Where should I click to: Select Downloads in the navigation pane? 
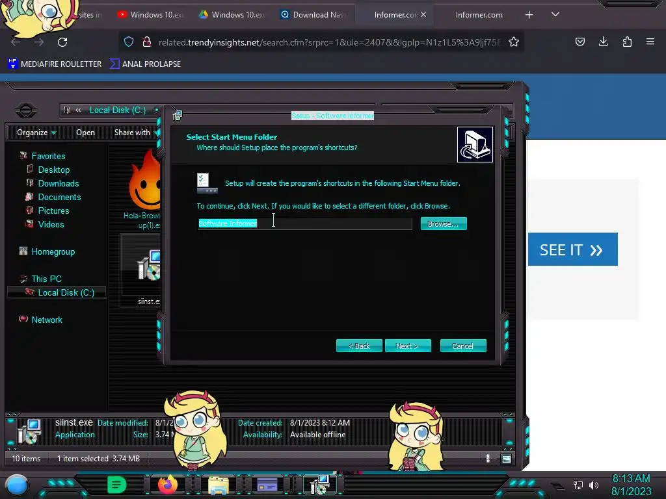tap(58, 183)
